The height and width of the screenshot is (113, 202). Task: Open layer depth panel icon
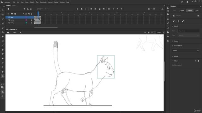point(31,9)
